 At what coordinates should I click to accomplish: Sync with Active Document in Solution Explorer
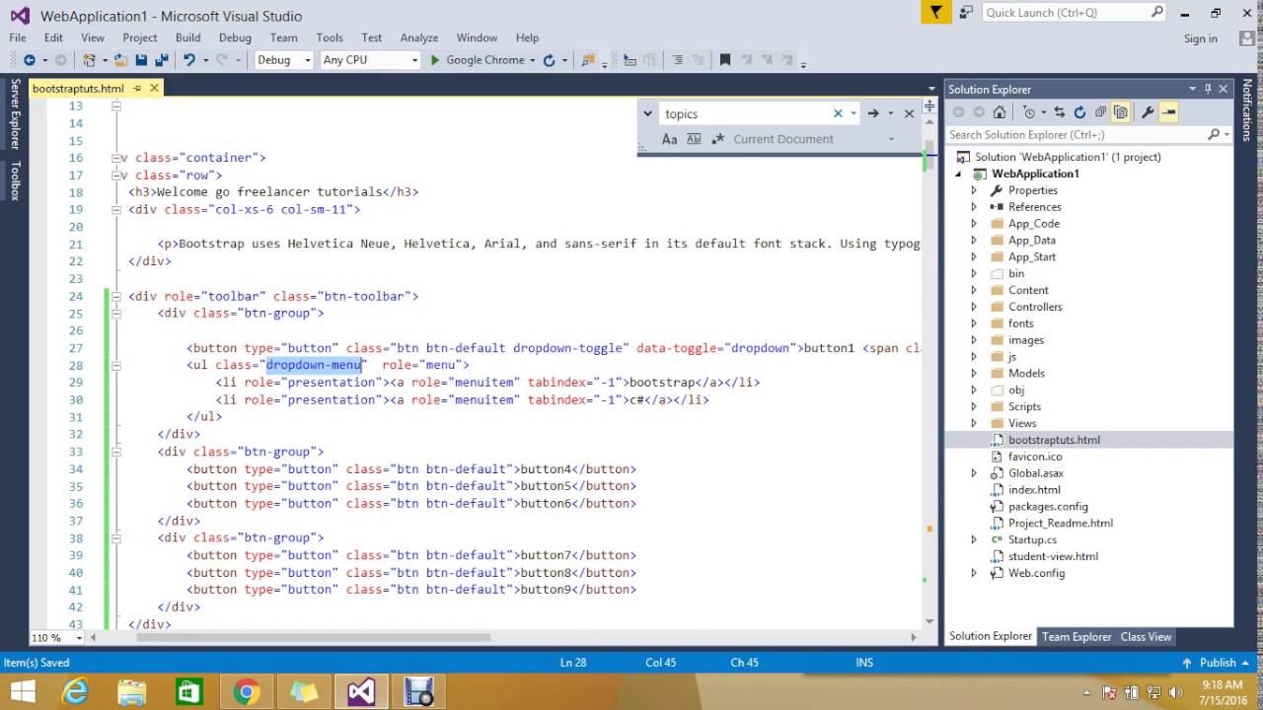click(x=1060, y=112)
